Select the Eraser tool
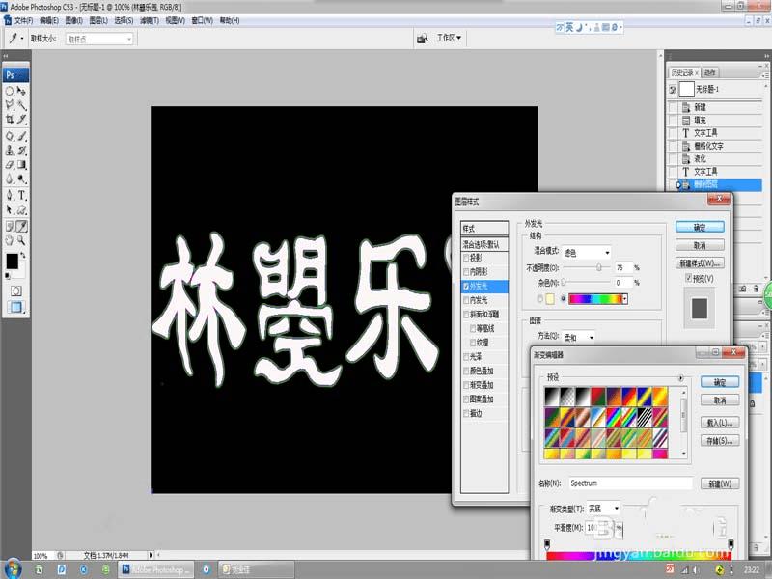The image size is (772, 579). click(x=10, y=165)
